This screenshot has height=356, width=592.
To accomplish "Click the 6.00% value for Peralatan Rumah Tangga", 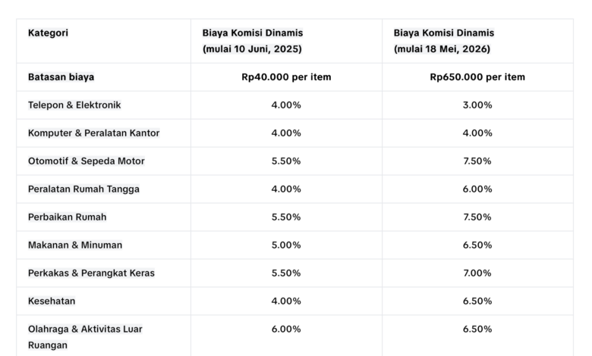I will tap(477, 189).
